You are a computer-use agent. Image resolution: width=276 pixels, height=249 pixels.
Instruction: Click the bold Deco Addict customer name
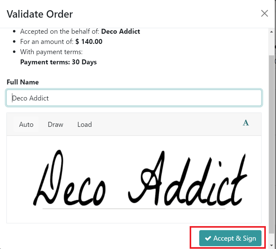click(x=121, y=32)
